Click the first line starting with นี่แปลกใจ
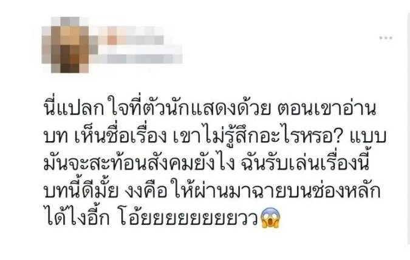Viewport: 410px width, 260px height. (x=210, y=108)
